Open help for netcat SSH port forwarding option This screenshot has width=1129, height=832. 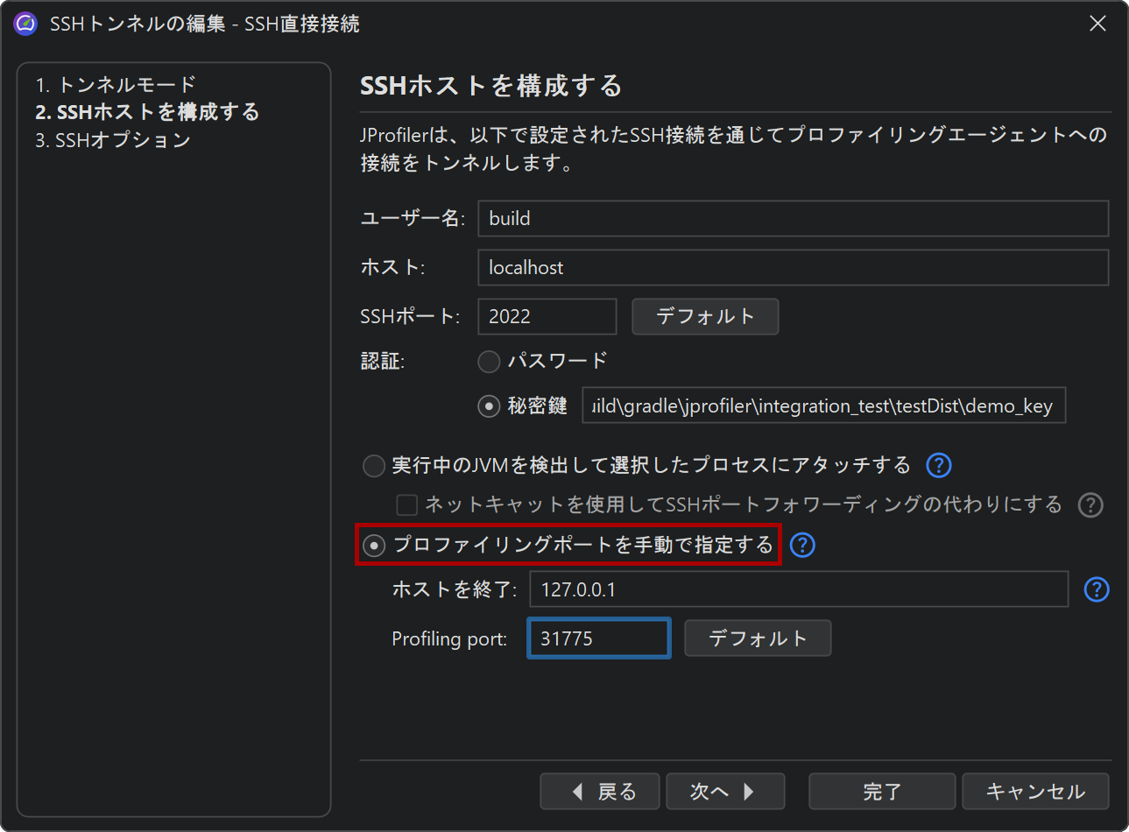pyautogui.click(x=1090, y=504)
